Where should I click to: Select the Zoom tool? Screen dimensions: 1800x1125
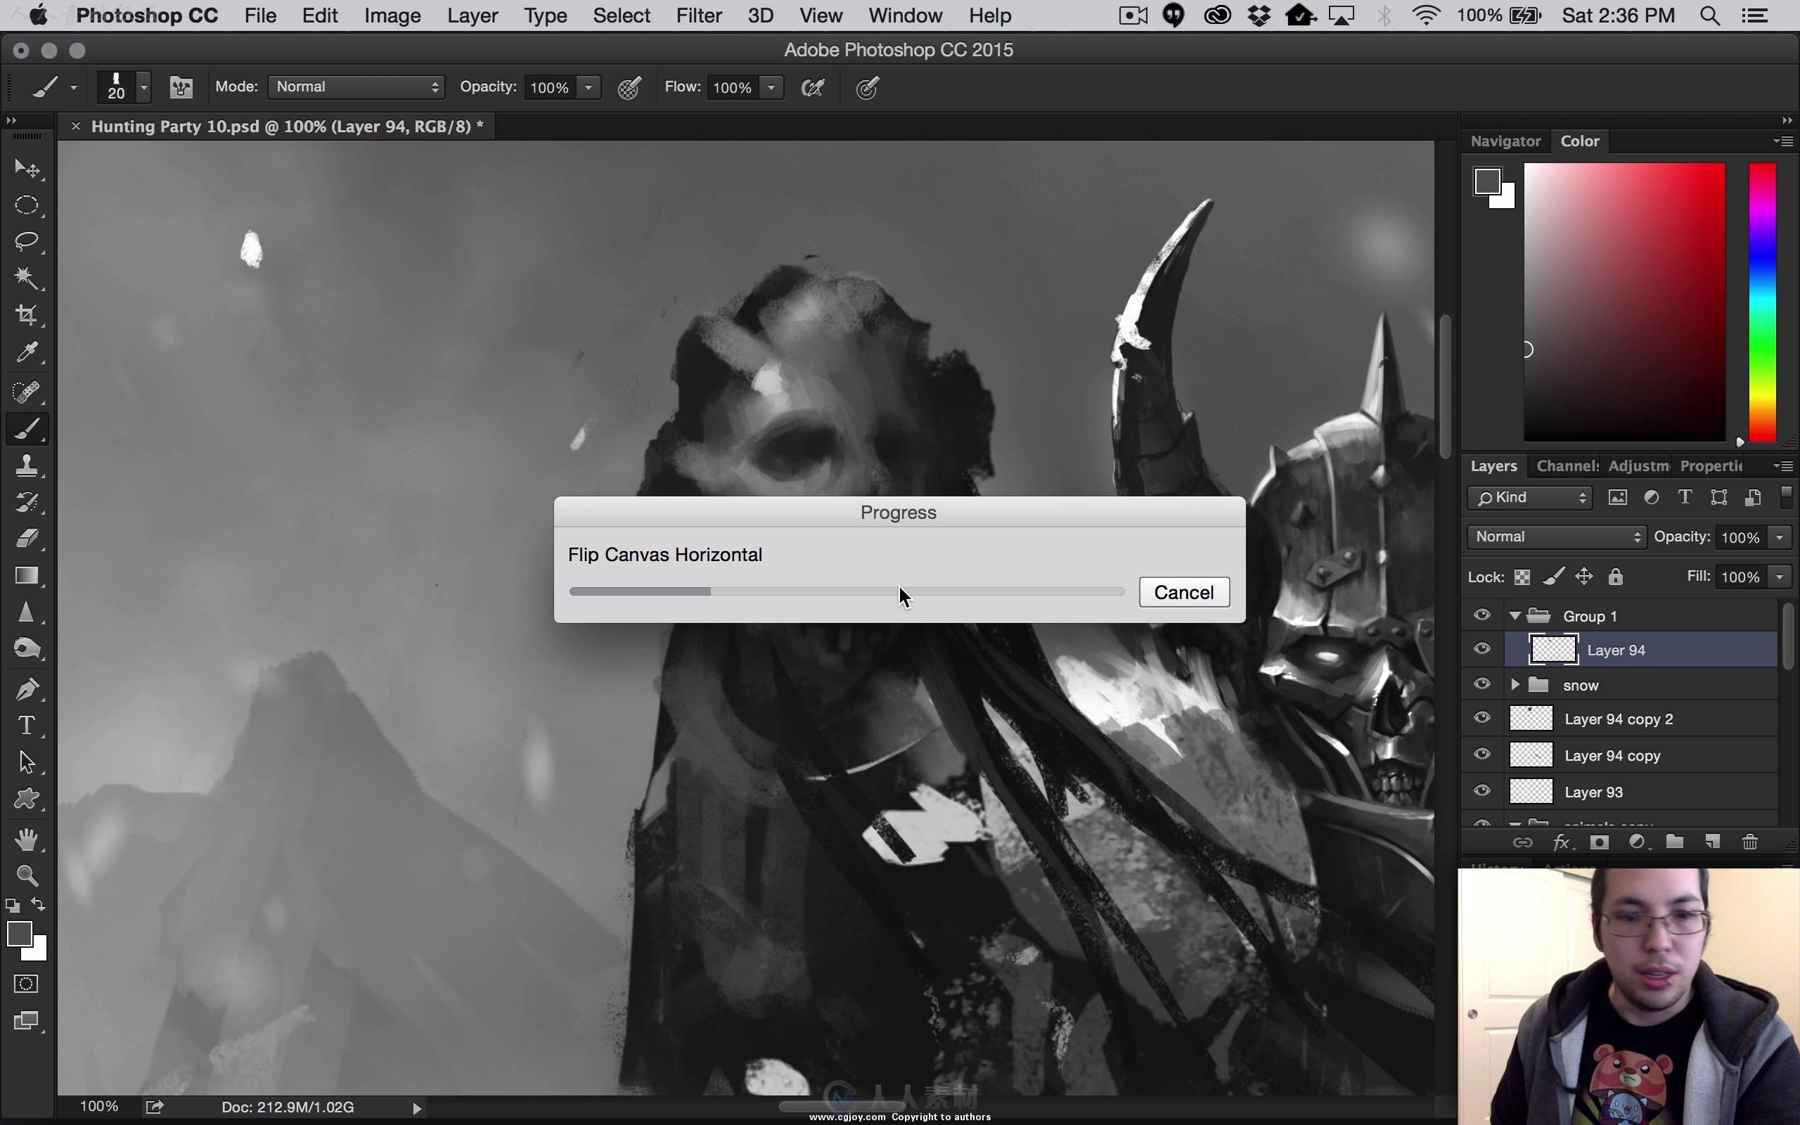coord(27,876)
